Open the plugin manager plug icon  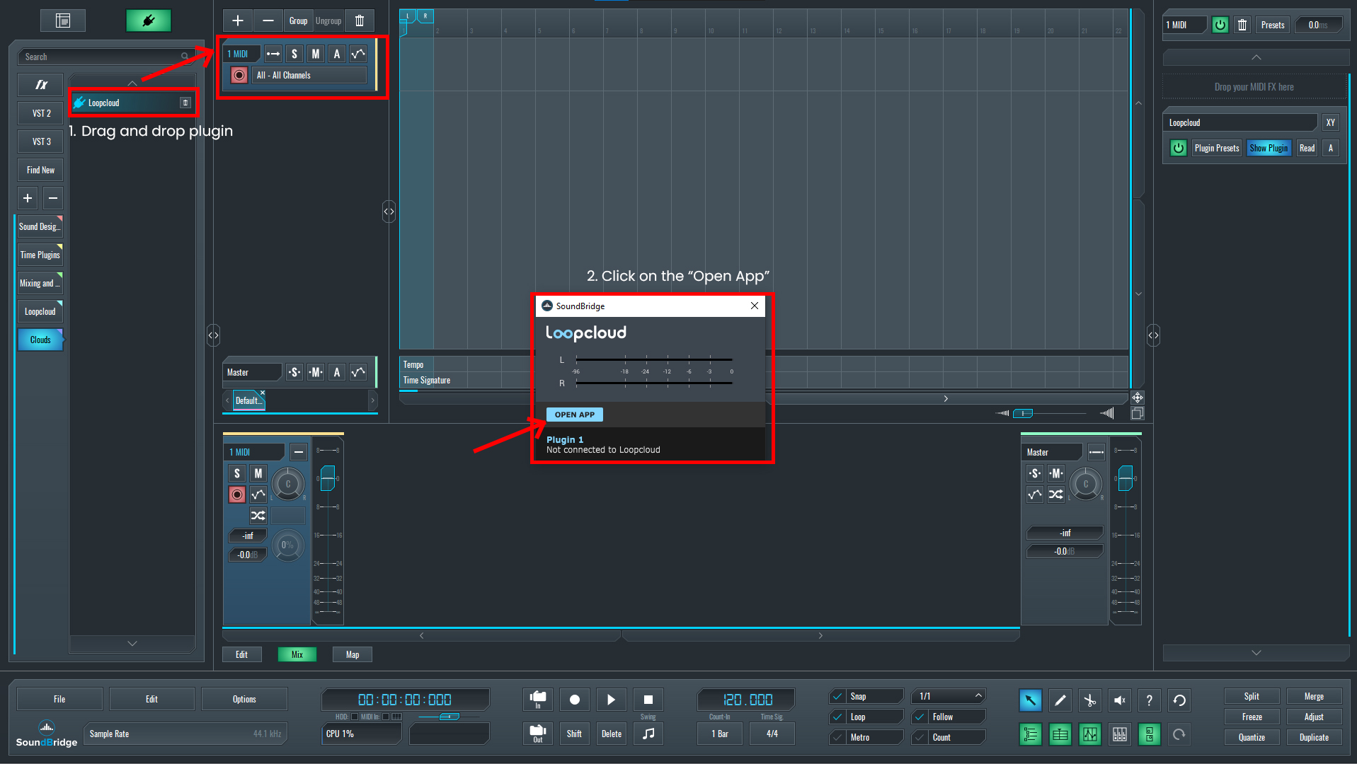tap(149, 21)
